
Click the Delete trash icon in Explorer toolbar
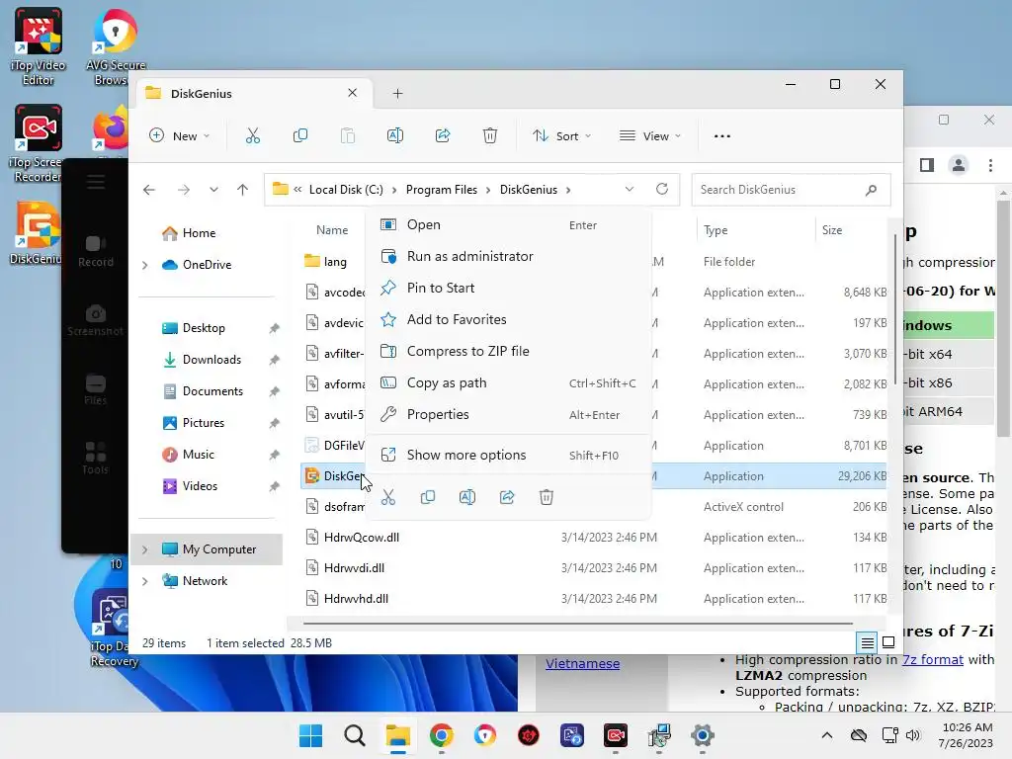click(x=490, y=136)
